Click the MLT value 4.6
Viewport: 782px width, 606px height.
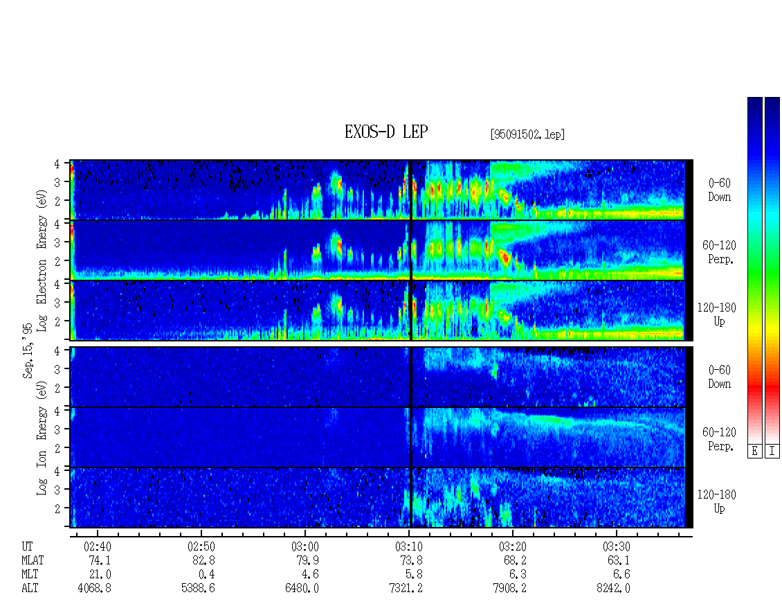click(311, 575)
